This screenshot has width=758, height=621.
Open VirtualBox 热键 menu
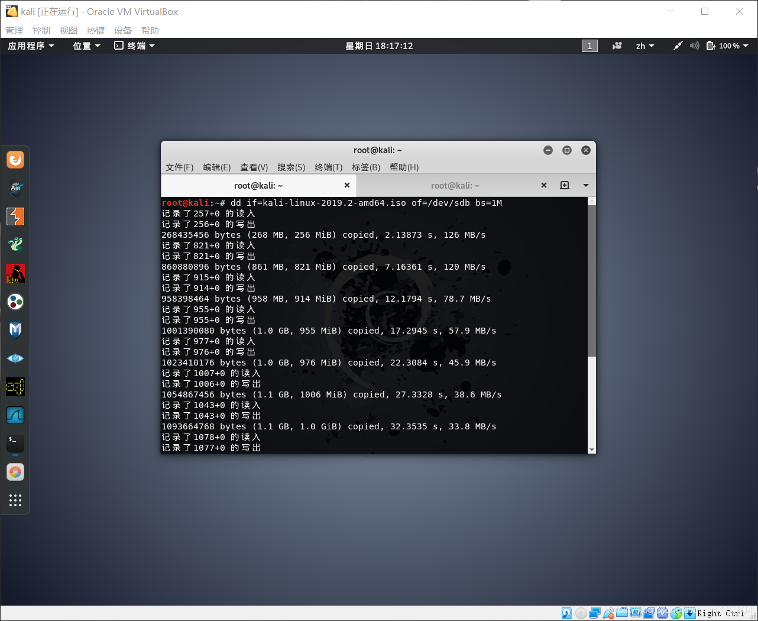point(96,30)
